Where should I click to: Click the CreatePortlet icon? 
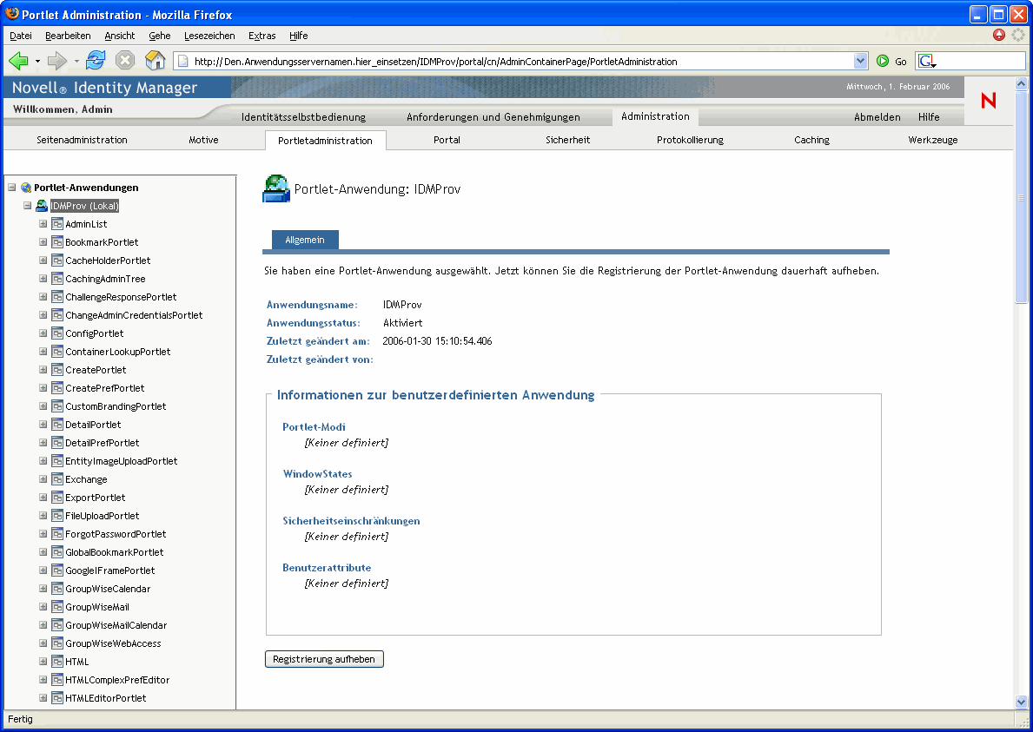[x=57, y=370]
